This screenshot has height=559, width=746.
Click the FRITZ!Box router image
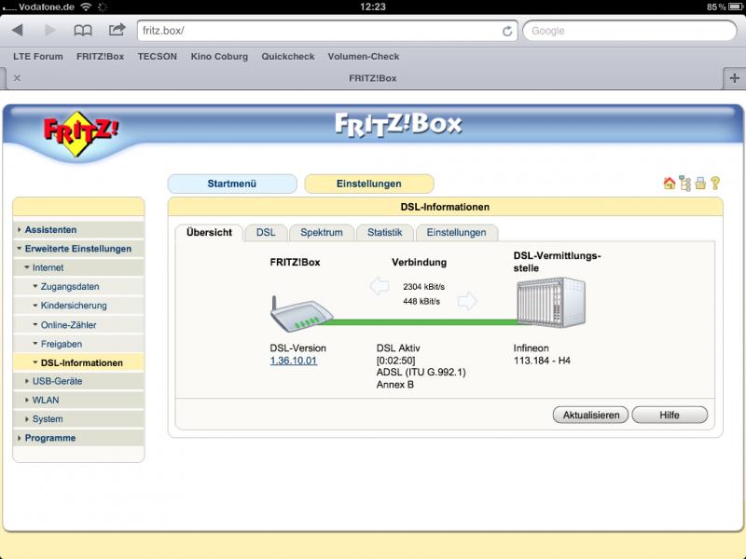[300, 313]
